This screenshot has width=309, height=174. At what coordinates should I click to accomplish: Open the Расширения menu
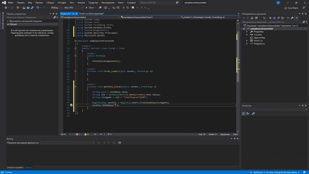coord(108,3)
